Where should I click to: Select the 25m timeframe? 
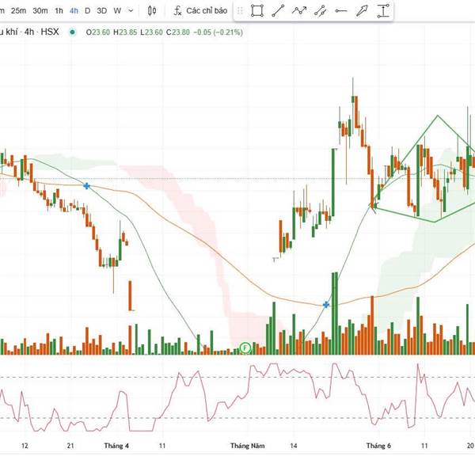(x=18, y=11)
